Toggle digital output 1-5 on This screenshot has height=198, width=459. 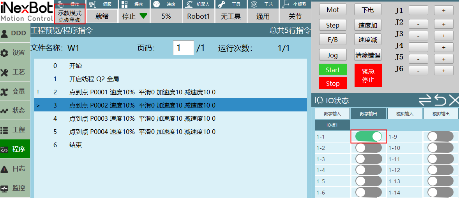coord(369,181)
